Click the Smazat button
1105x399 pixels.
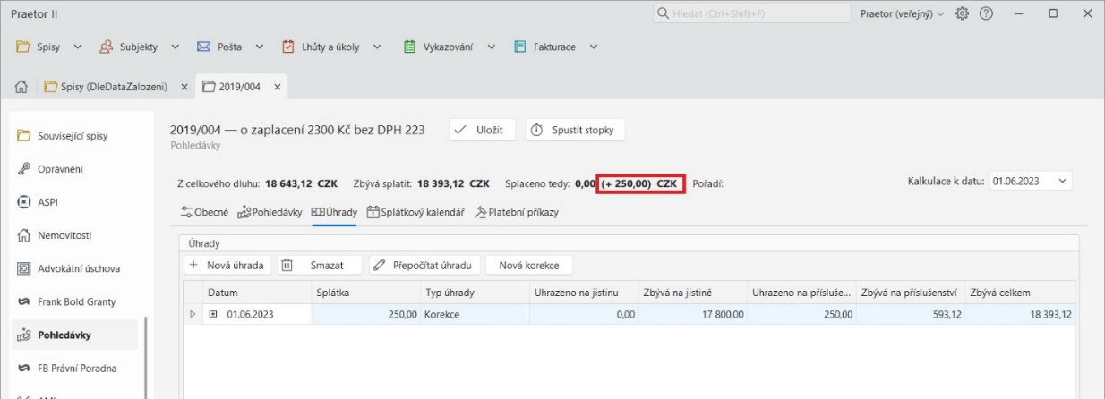(318, 265)
